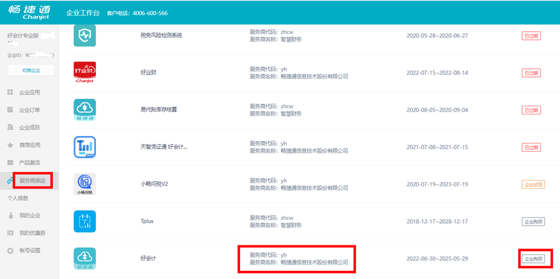Open the 好会计 cloud app icon

tap(85, 258)
